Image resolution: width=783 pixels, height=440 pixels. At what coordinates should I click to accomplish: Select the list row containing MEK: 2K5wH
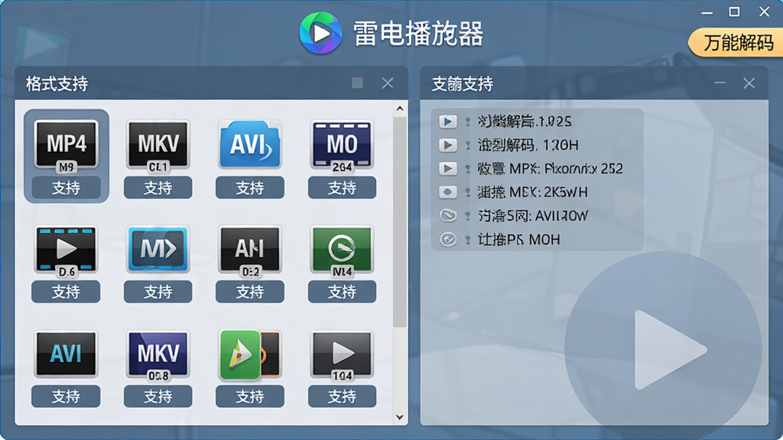pyautogui.click(x=538, y=192)
